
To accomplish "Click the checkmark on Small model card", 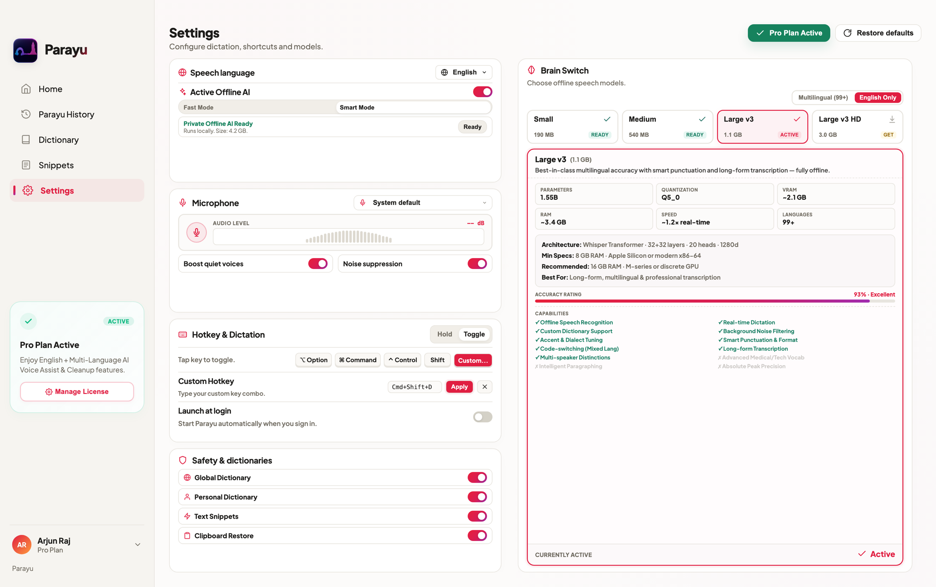I will pos(607,119).
